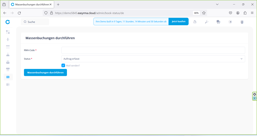Uncheck the Mail senden checkbox
Image resolution: width=257 pixels, height=136 pixels.
tap(63, 65)
